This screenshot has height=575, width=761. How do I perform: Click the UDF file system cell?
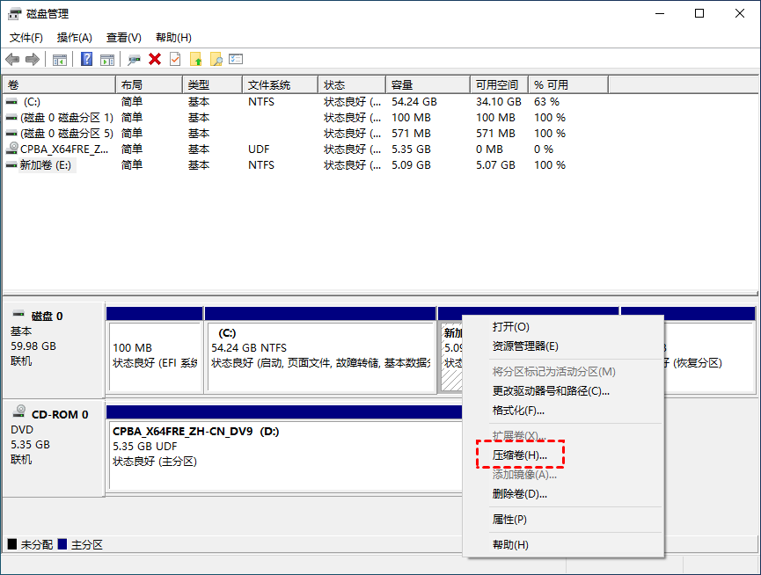point(259,149)
